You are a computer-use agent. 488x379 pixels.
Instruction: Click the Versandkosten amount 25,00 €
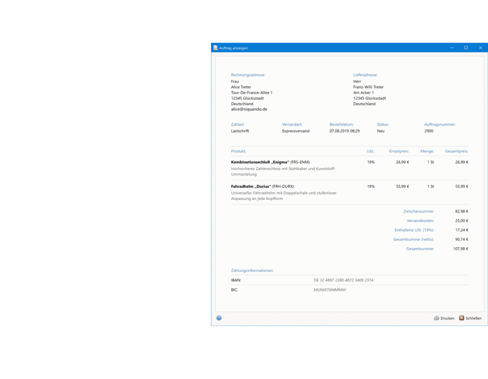[461, 221]
